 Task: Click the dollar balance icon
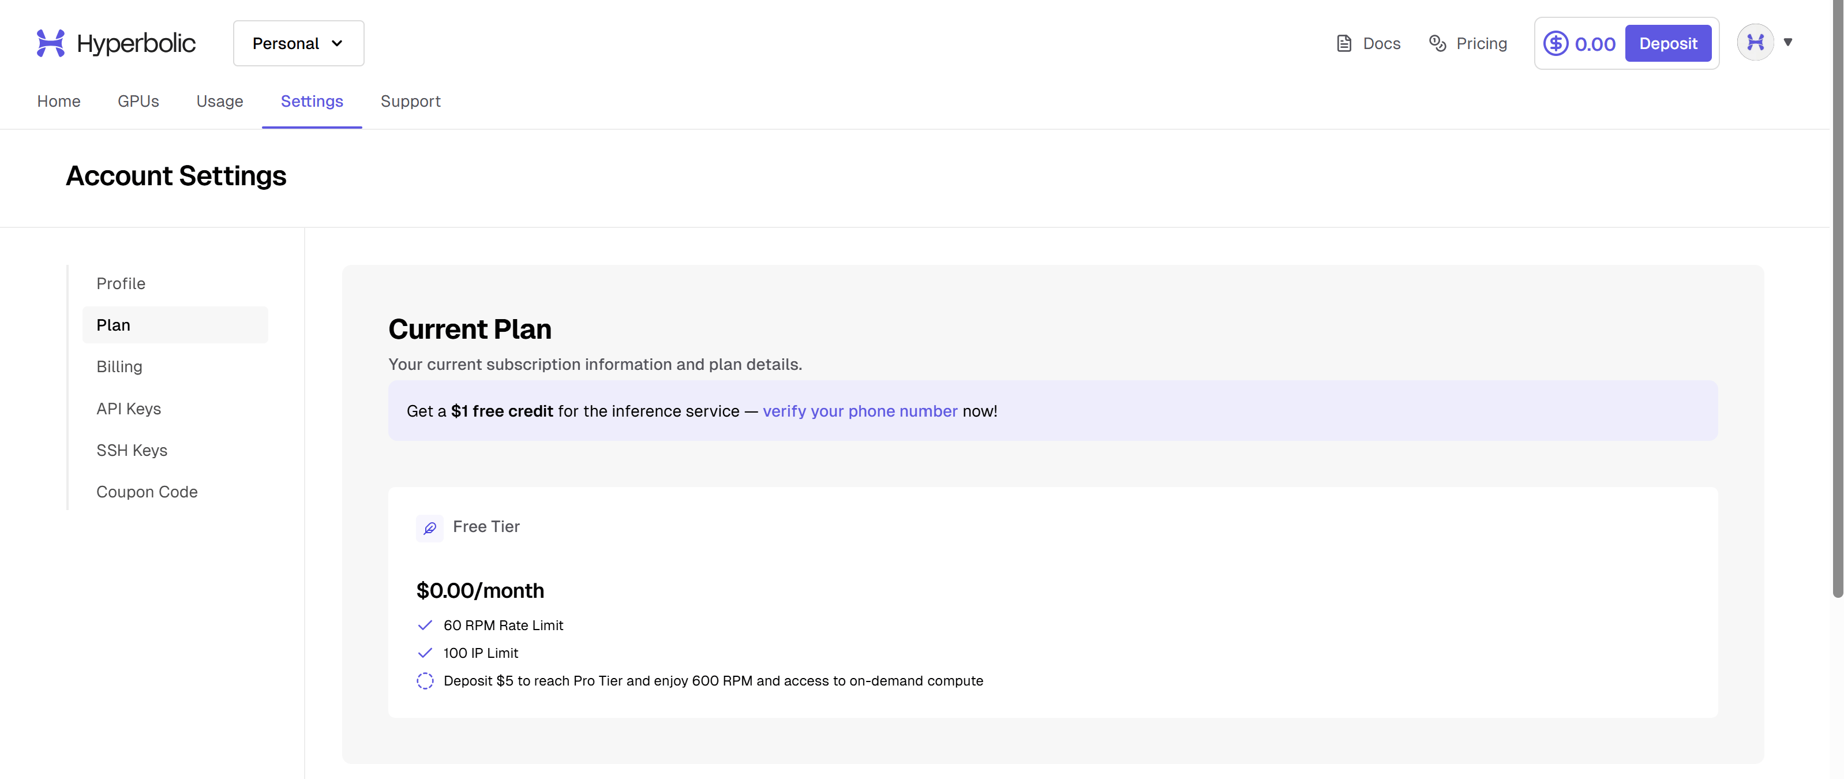pyautogui.click(x=1555, y=44)
